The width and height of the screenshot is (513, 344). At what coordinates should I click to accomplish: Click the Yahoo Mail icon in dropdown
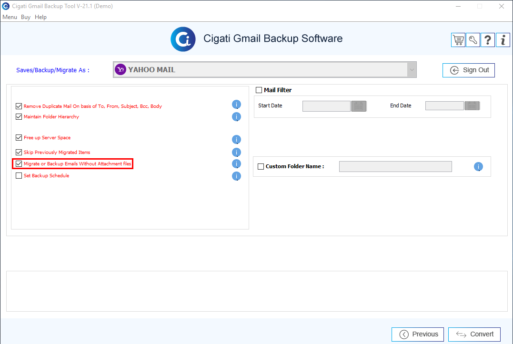point(121,69)
